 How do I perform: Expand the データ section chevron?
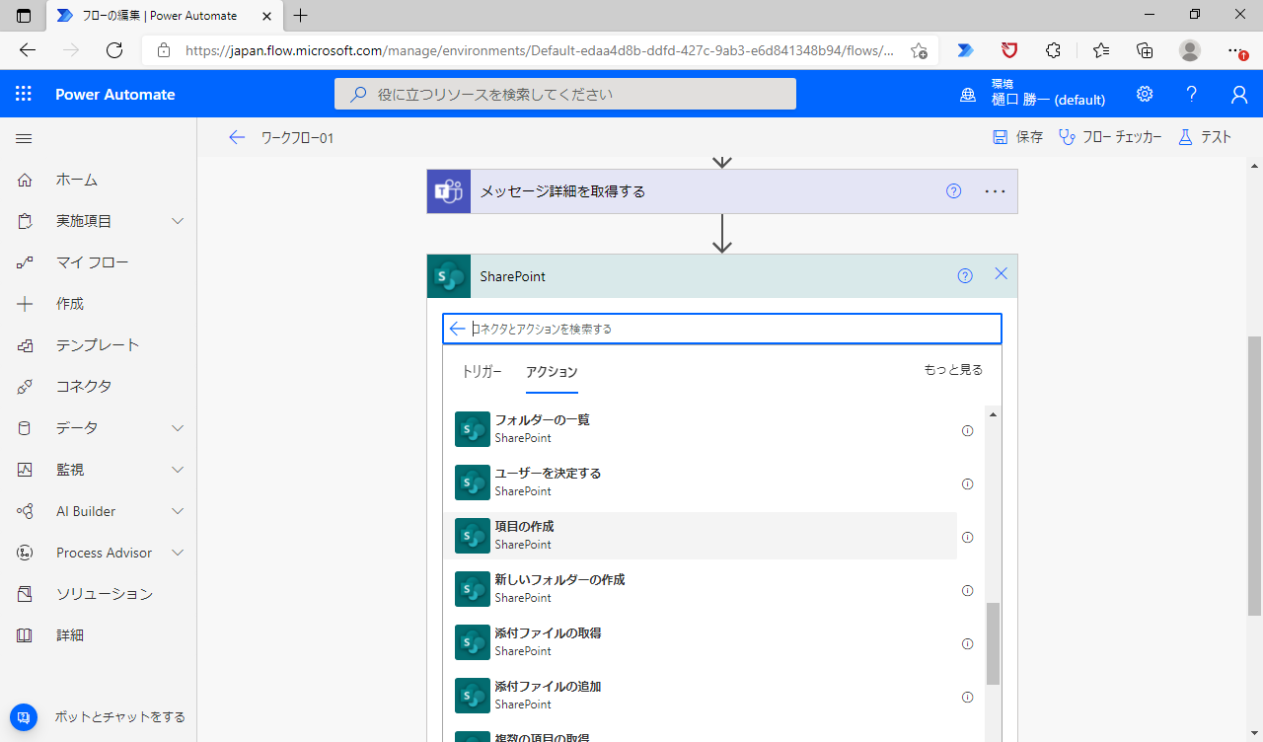coord(178,428)
